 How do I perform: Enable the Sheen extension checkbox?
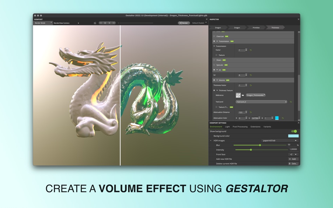click(214, 60)
